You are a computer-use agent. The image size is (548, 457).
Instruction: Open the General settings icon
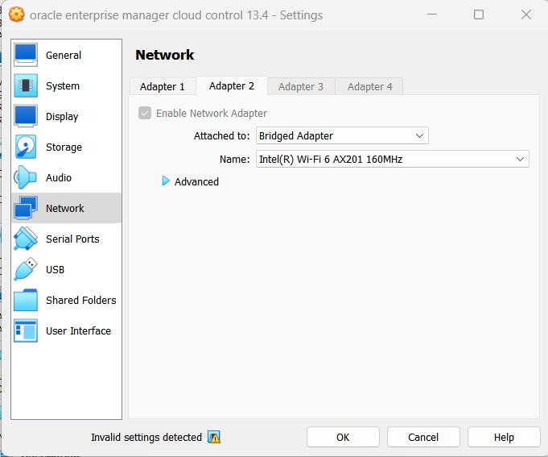pos(26,55)
